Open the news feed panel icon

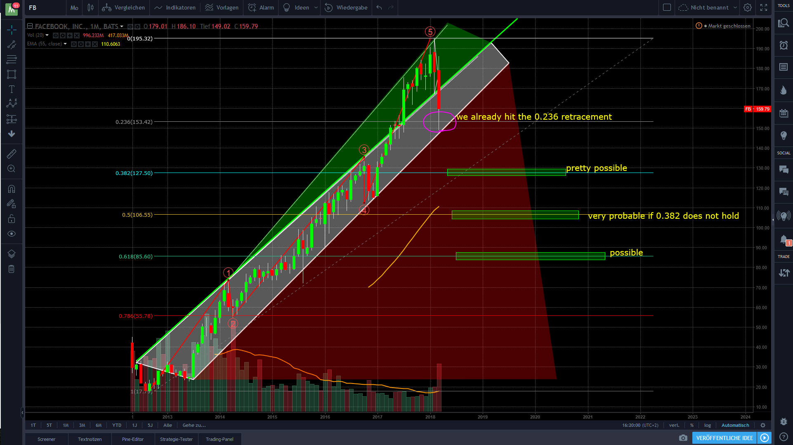coord(784,67)
